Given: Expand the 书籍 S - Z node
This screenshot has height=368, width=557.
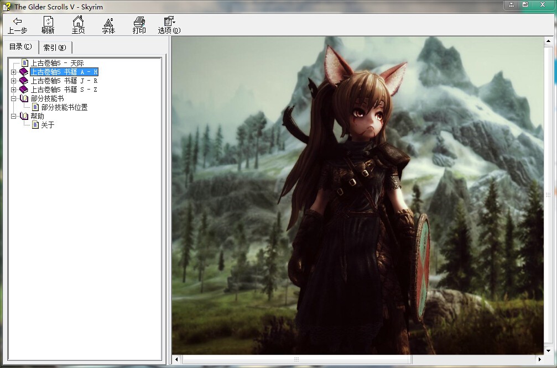Looking at the screenshot, I should coord(14,90).
